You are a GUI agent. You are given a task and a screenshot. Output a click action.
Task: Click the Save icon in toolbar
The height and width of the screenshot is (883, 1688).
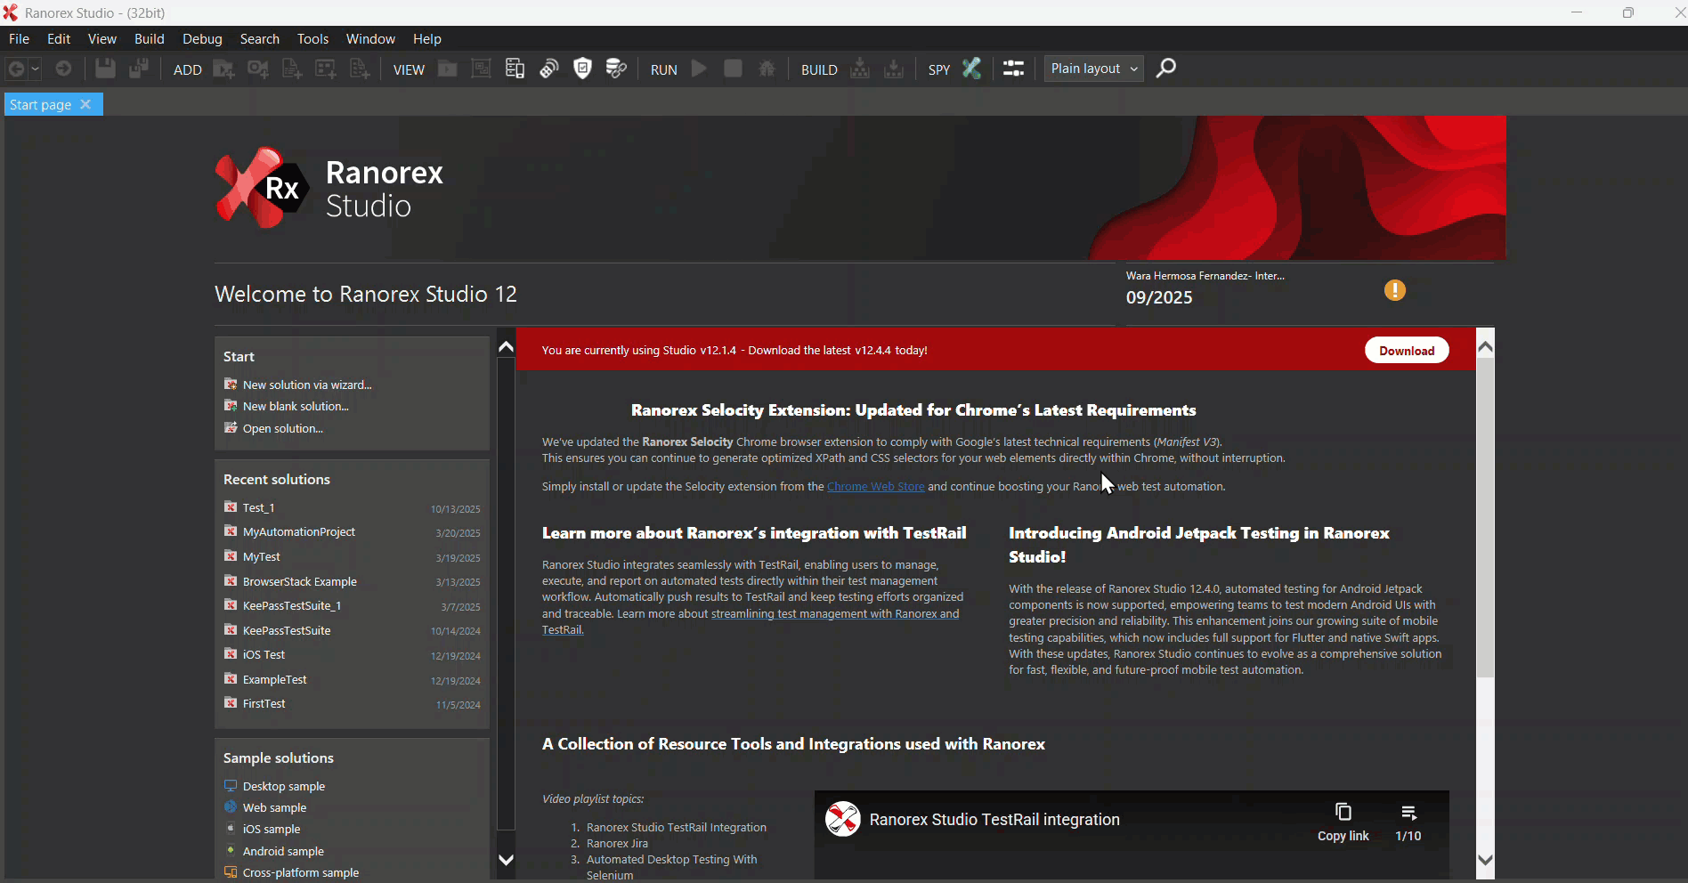tap(105, 69)
